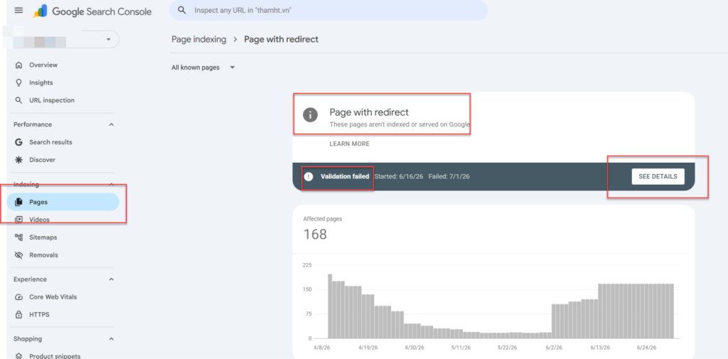This screenshot has height=359, width=728.
Task: Select Pages under Indexing
Action: [x=63, y=202]
